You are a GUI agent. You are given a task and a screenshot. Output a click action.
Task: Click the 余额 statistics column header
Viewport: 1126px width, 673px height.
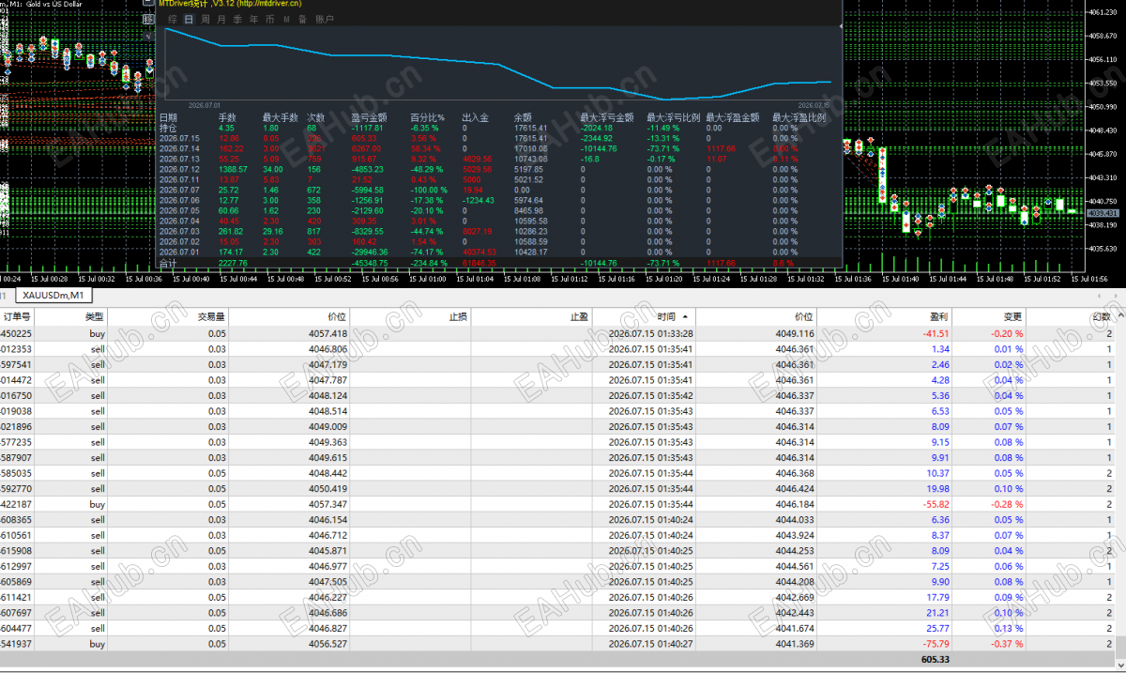[x=523, y=117]
